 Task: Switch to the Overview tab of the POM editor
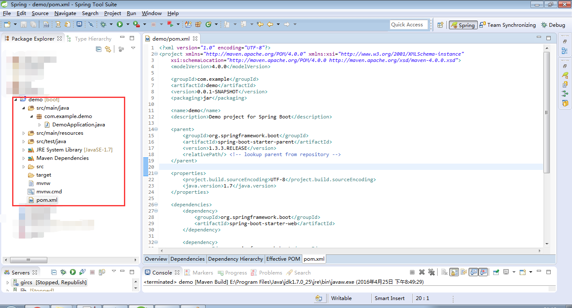click(x=156, y=259)
